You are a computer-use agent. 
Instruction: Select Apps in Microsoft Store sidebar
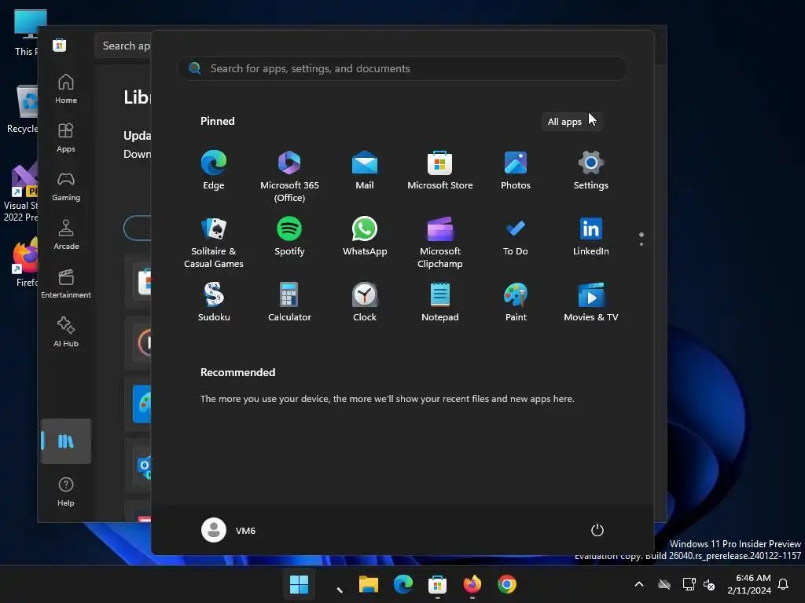[66, 137]
